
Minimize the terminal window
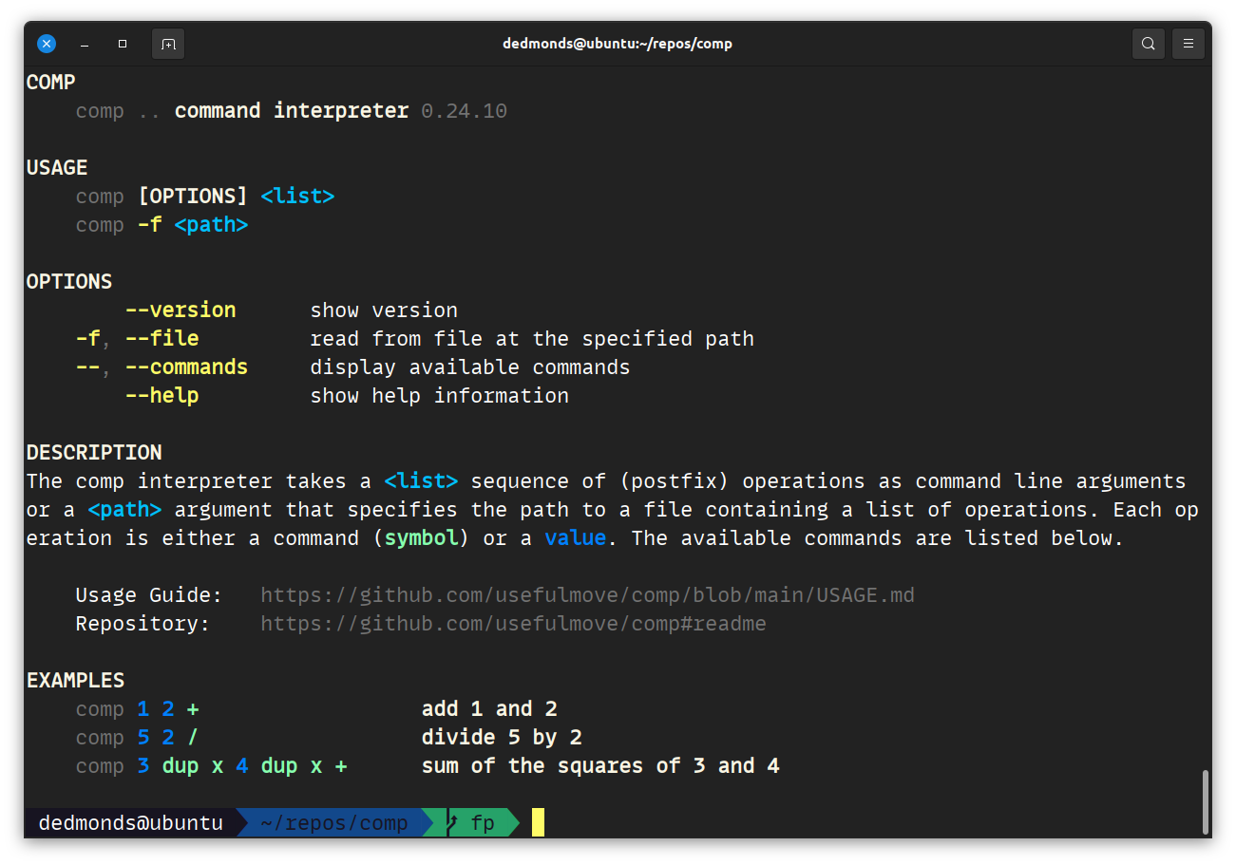click(85, 44)
